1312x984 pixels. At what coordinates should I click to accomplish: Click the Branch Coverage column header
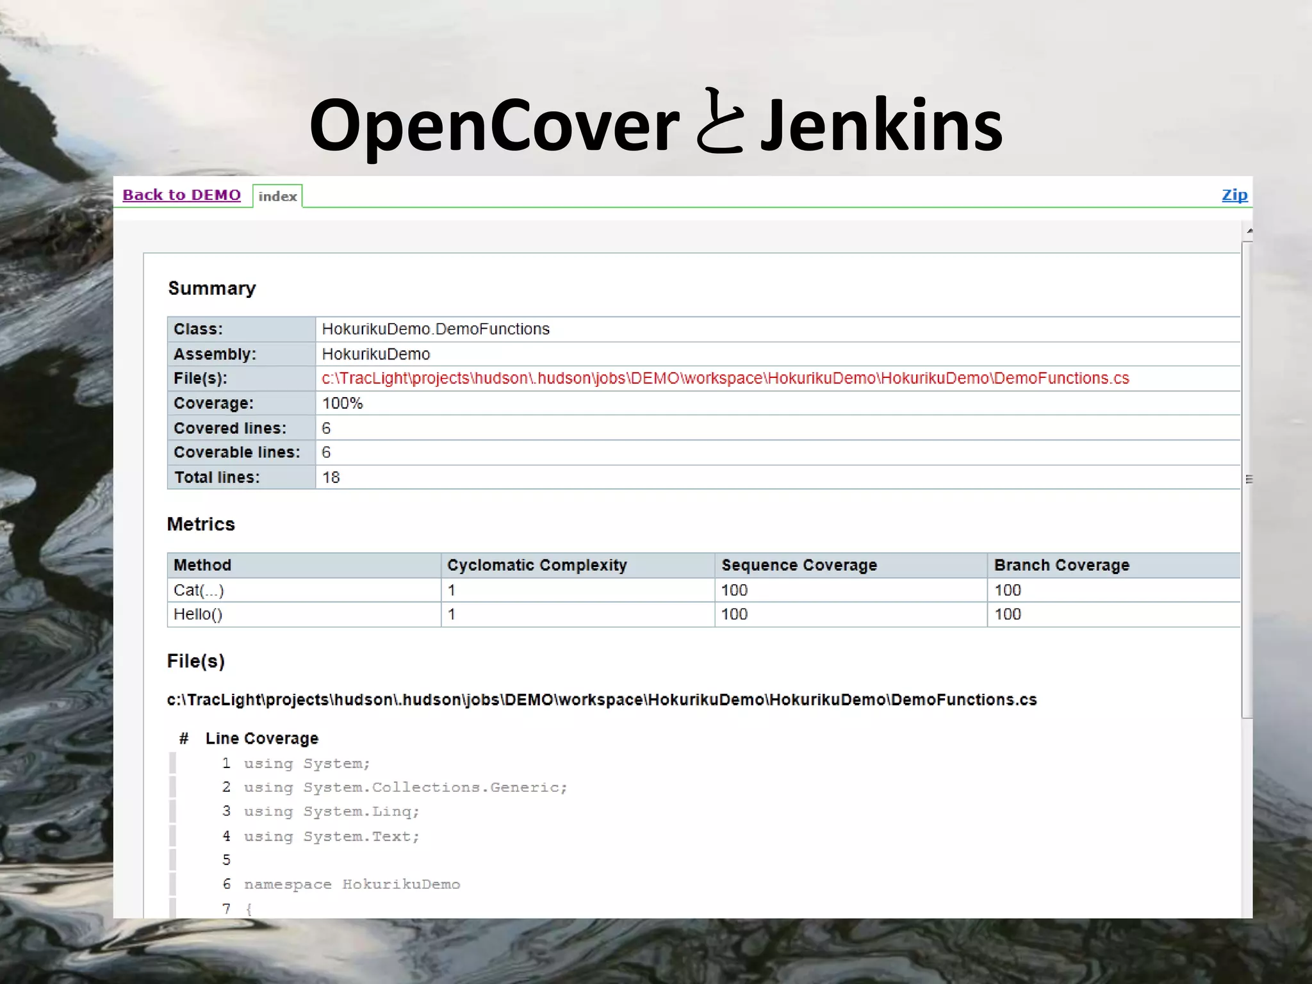coord(1114,566)
